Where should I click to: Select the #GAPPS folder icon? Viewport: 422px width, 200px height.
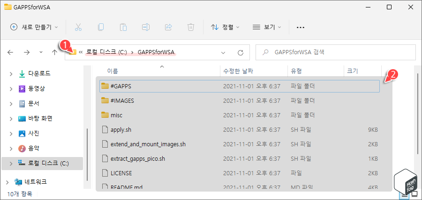105,86
